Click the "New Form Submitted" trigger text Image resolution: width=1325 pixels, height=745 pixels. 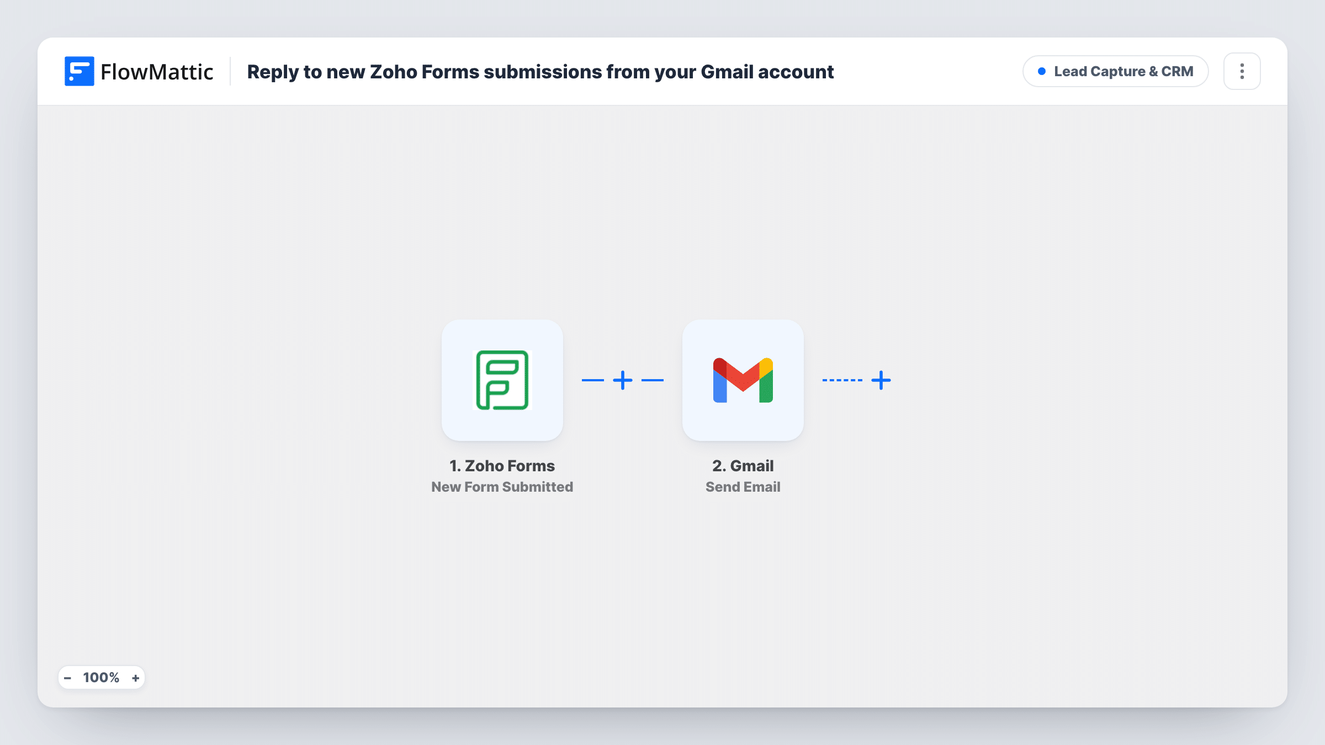pyautogui.click(x=502, y=487)
